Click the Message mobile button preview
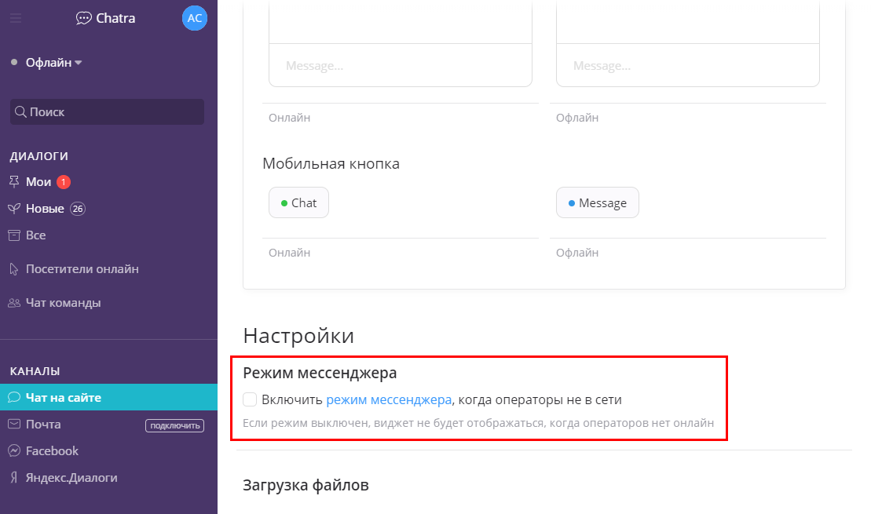 (x=598, y=202)
